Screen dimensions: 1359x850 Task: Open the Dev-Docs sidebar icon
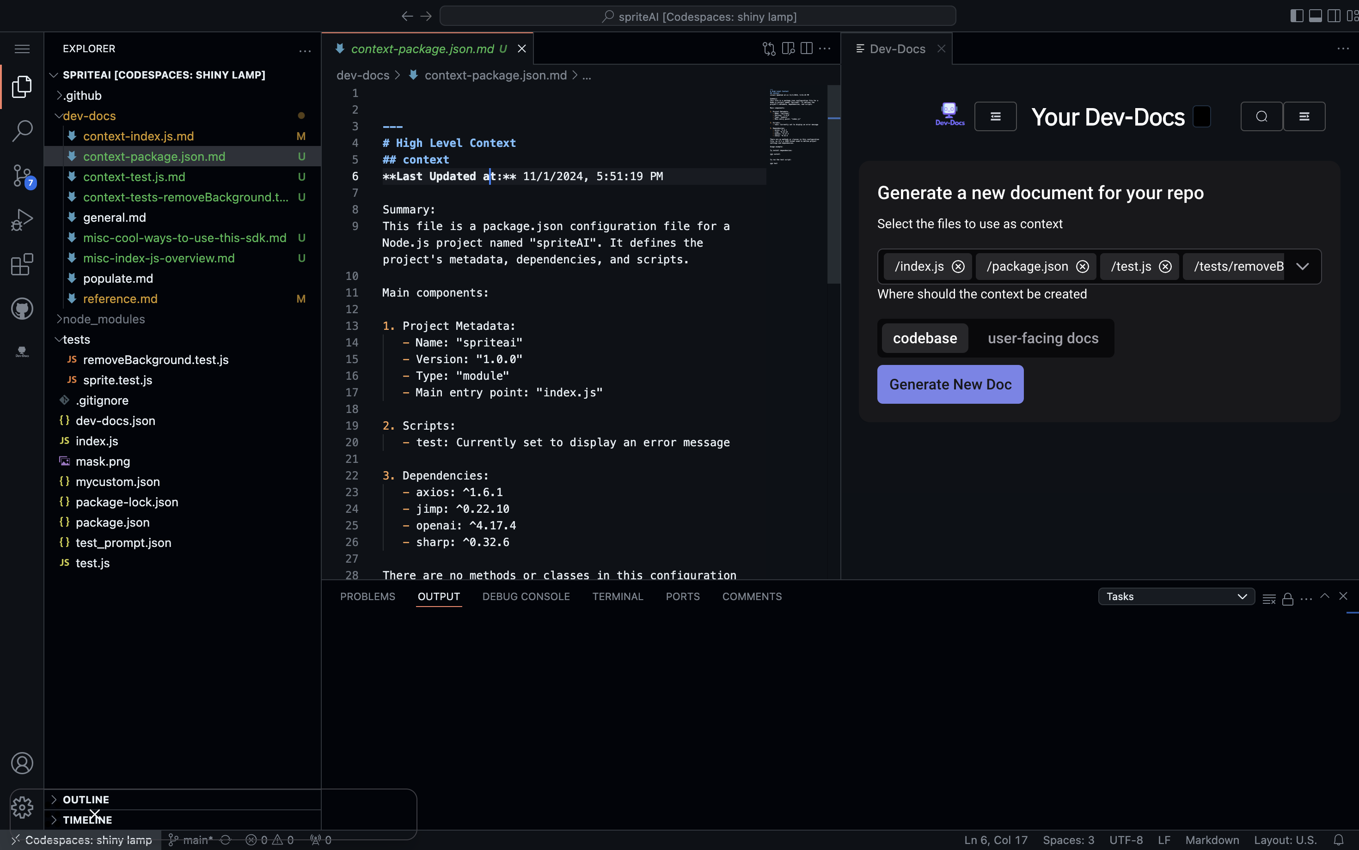tap(22, 352)
